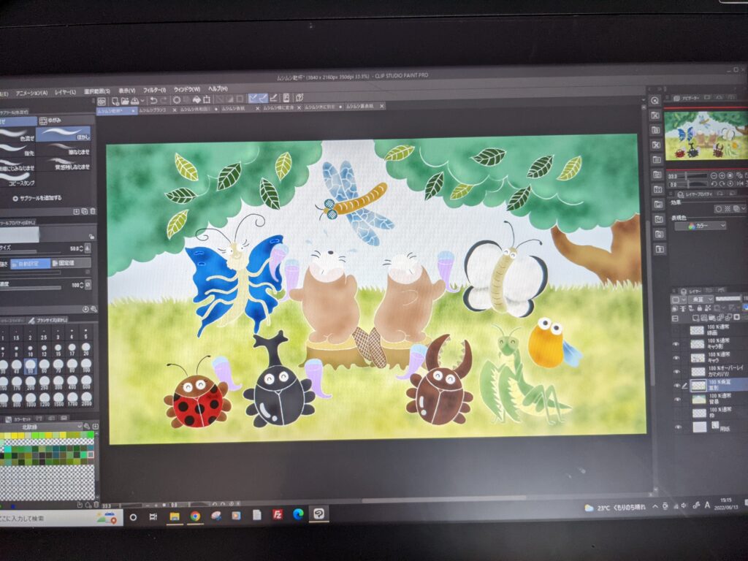The width and height of the screenshot is (748, 561).
Task: Click the delete sub tool trash icon
Action: coord(93,211)
